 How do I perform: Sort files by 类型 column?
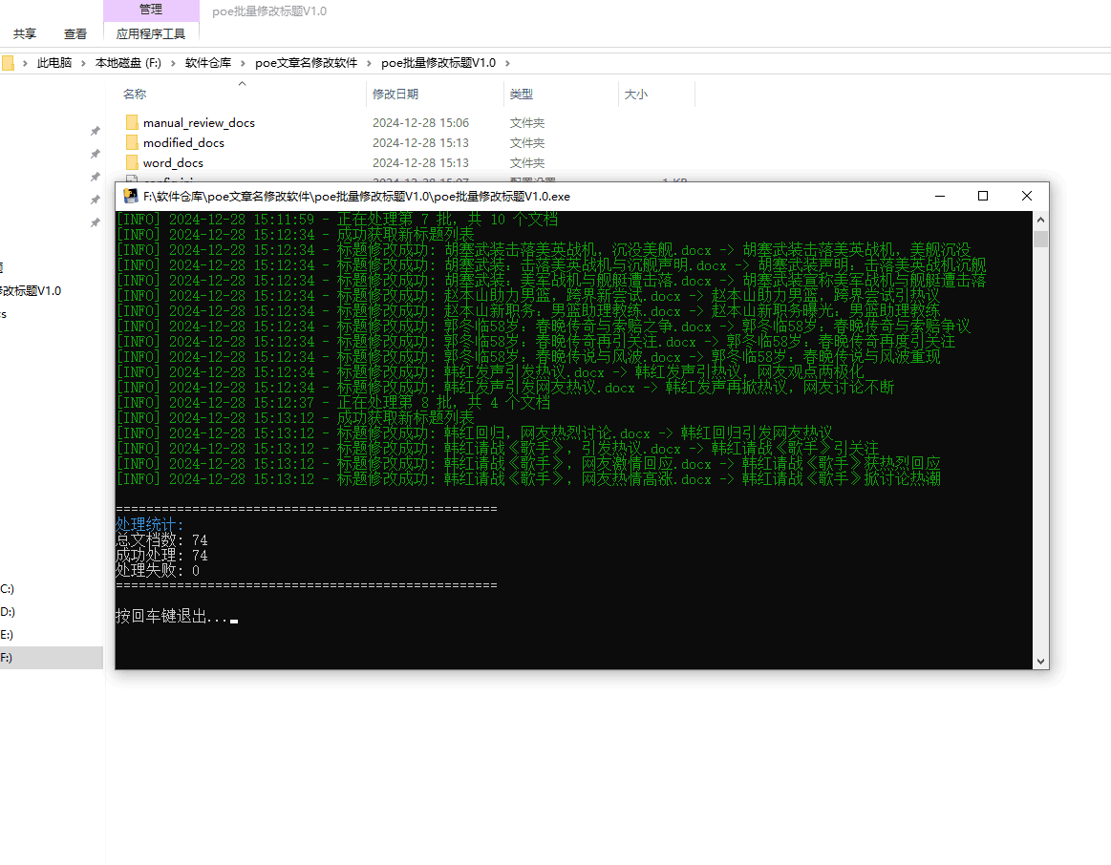tap(522, 95)
